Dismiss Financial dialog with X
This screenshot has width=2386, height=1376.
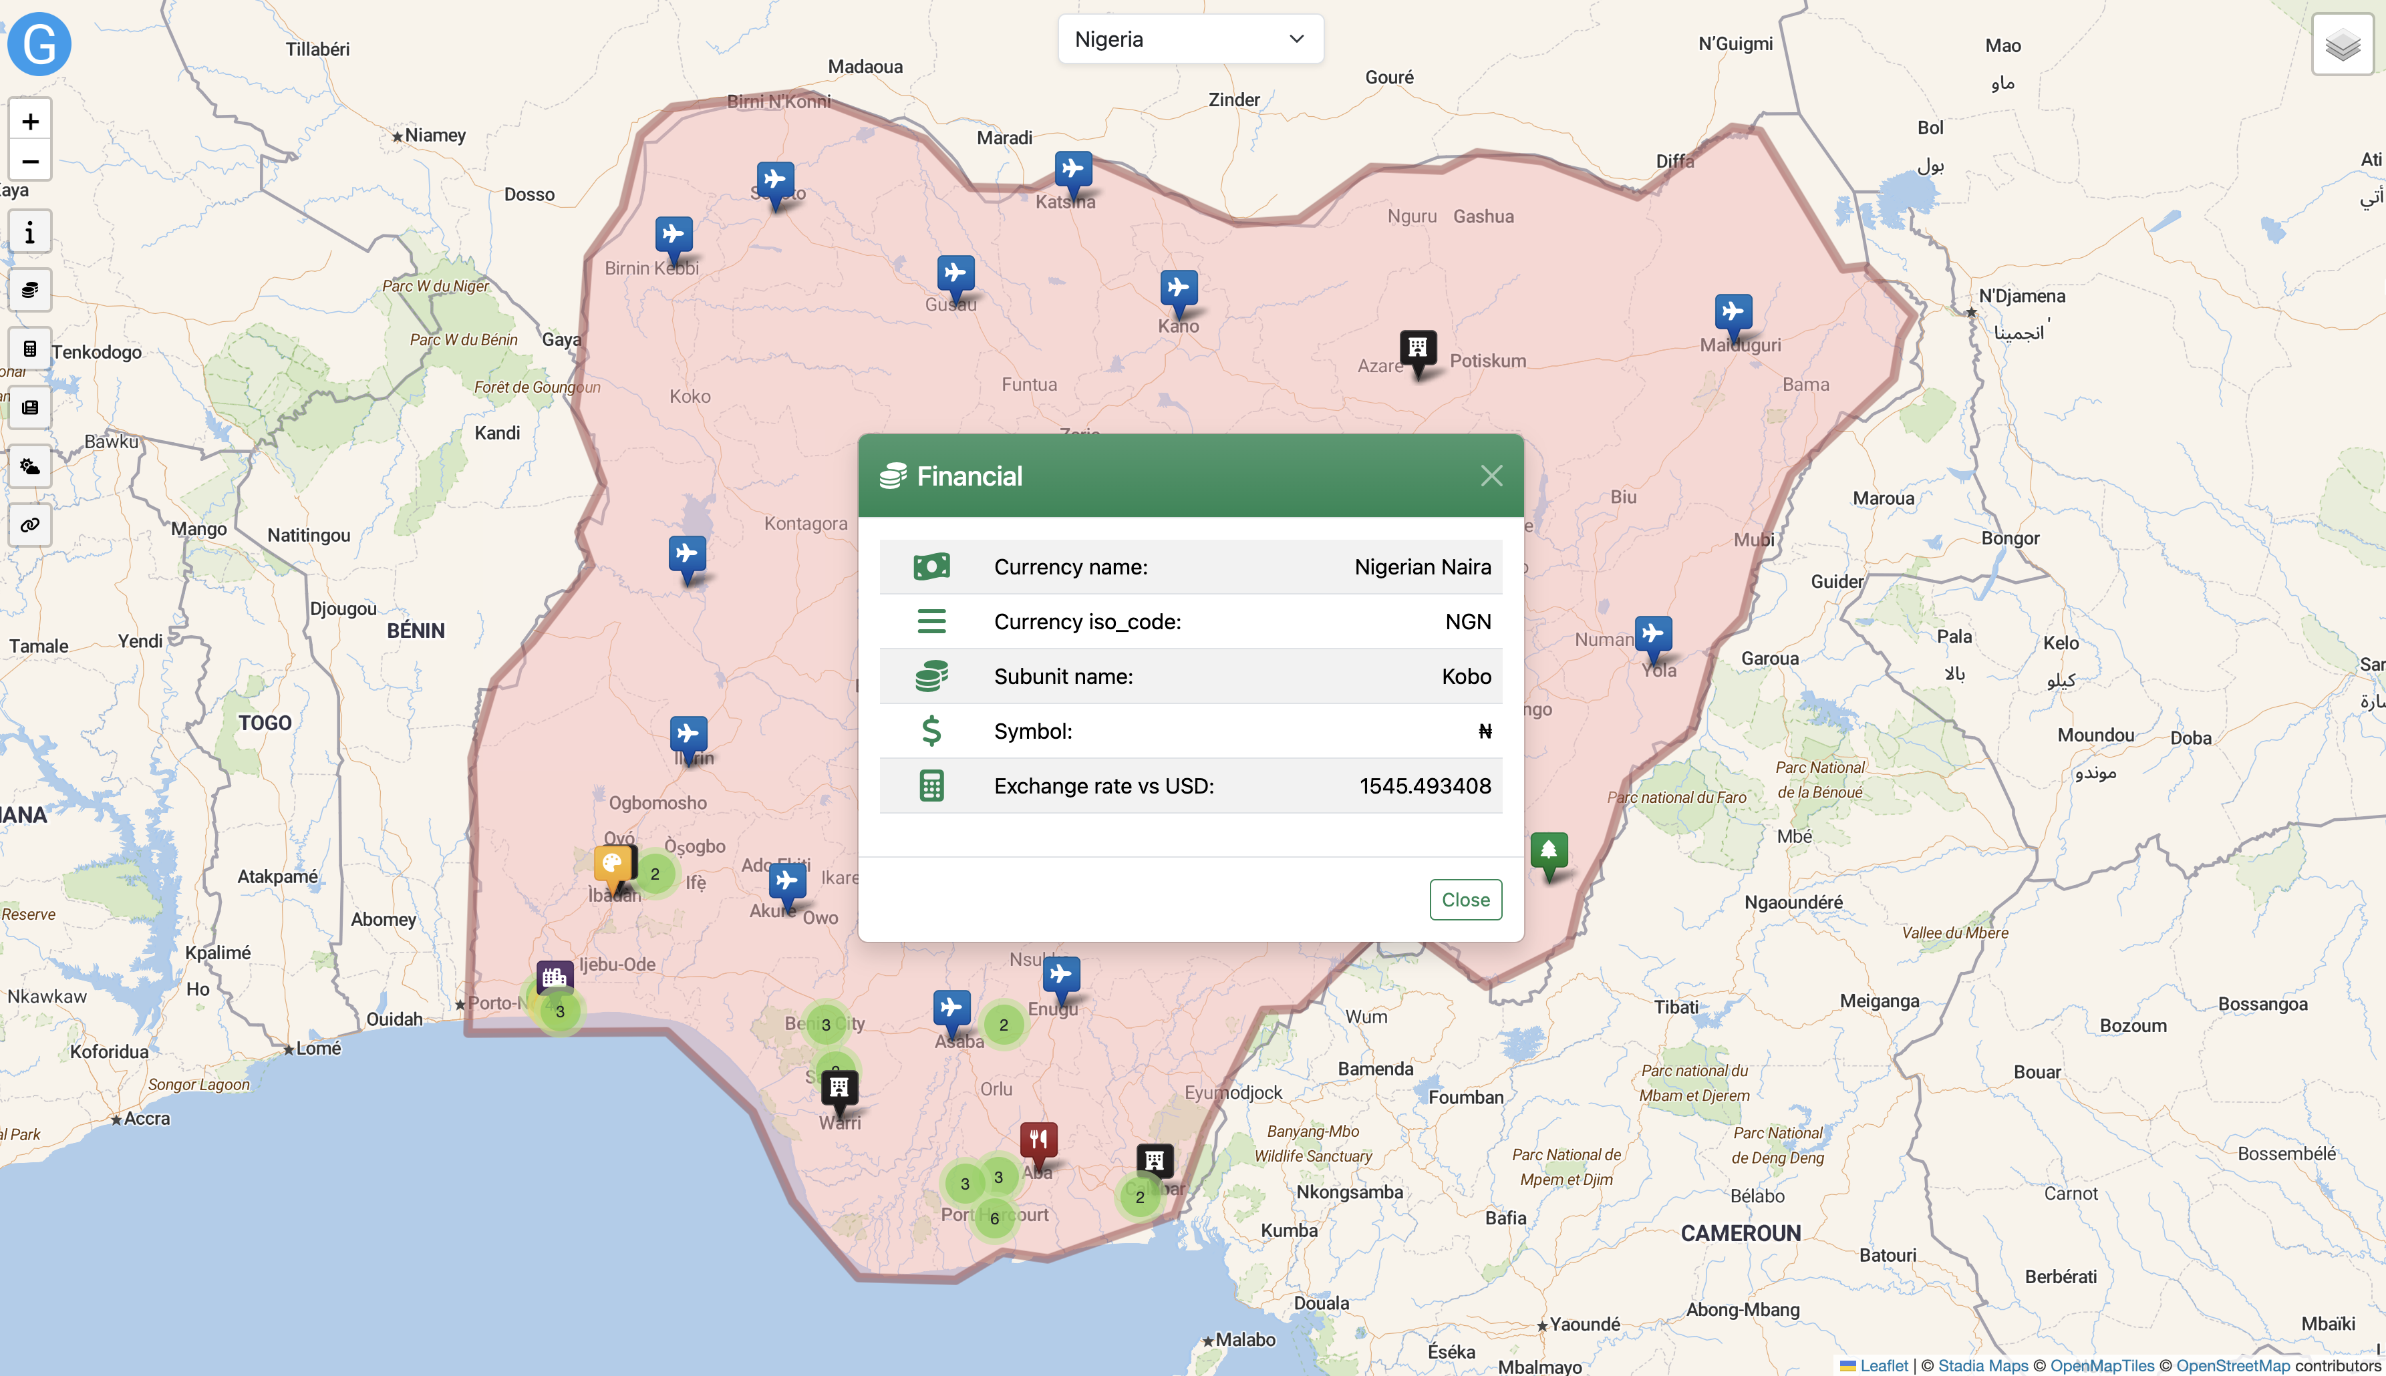1491,476
